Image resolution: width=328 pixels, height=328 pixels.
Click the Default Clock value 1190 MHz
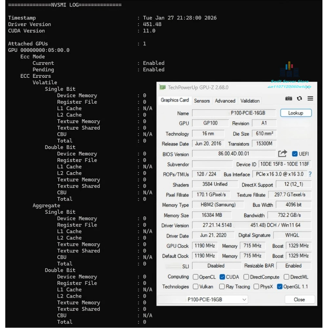205,256
